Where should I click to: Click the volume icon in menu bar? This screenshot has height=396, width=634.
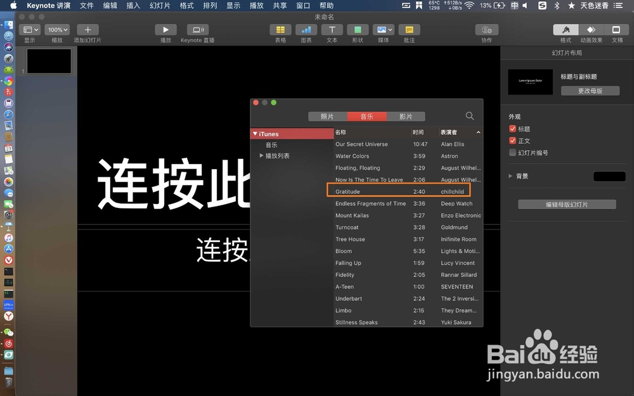pyautogui.click(x=525, y=5)
